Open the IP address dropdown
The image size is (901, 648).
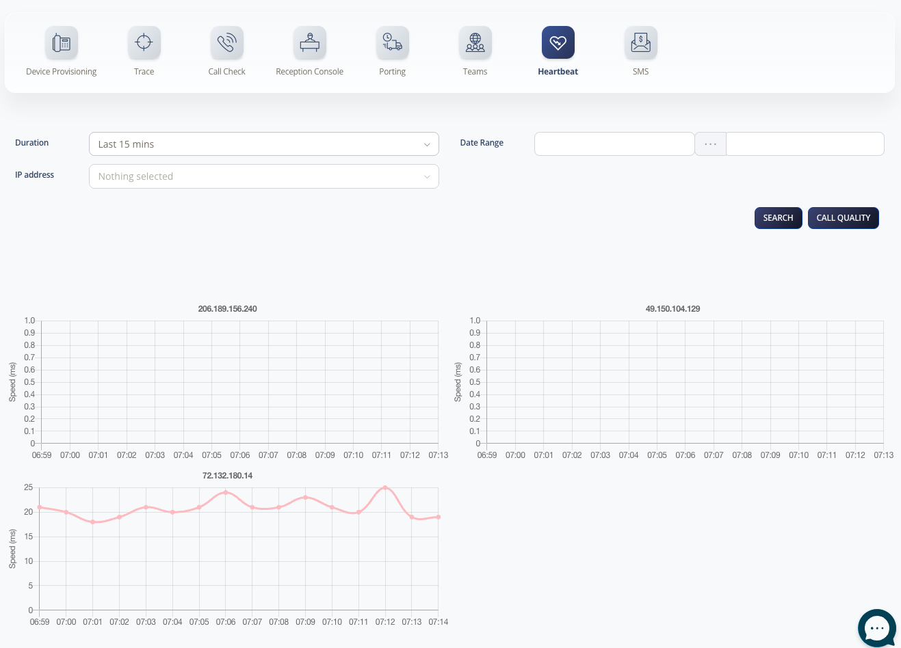[x=263, y=176]
